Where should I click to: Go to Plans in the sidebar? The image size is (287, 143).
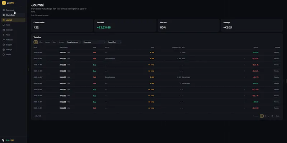click(13, 35)
